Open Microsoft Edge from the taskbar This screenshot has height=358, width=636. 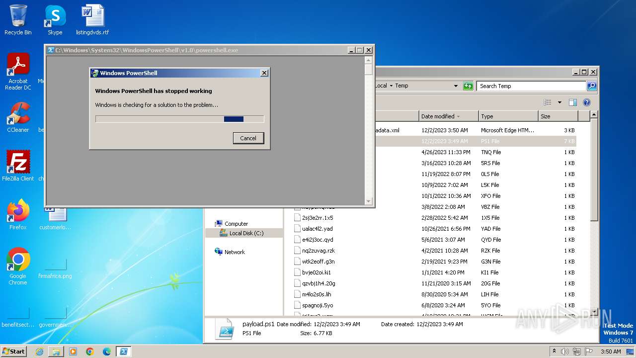[107, 352]
